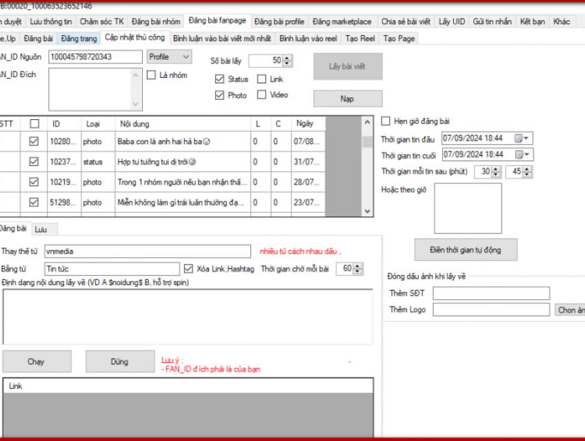Open the calendar picker for Thời gian tin cuối
Screen dimensions: 585x441
(518, 154)
